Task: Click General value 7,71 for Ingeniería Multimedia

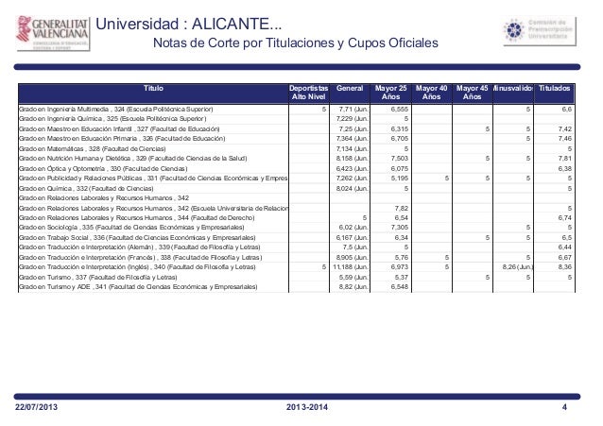Action: [x=353, y=110]
